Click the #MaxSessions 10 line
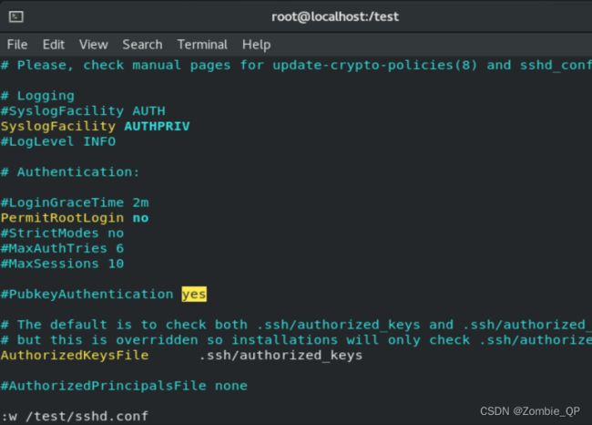The height and width of the screenshot is (425, 592). tap(62, 264)
